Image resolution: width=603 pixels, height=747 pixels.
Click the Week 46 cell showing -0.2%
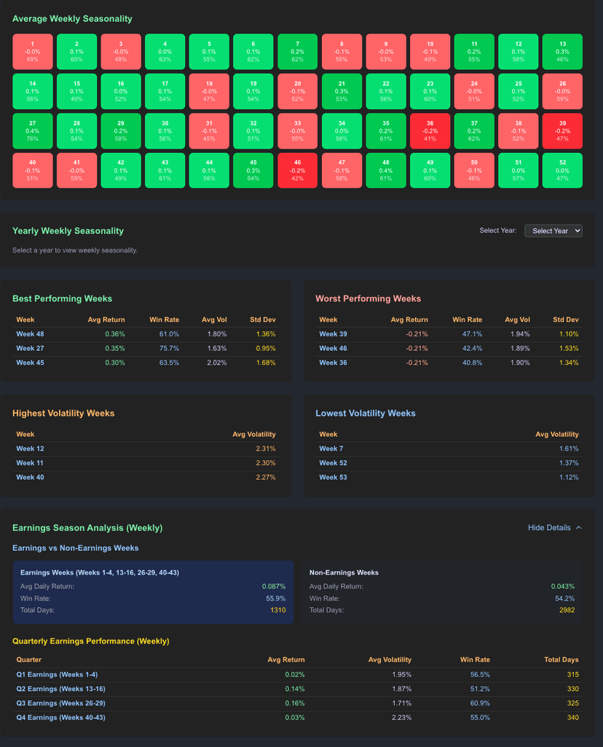[x=297, y=170]
